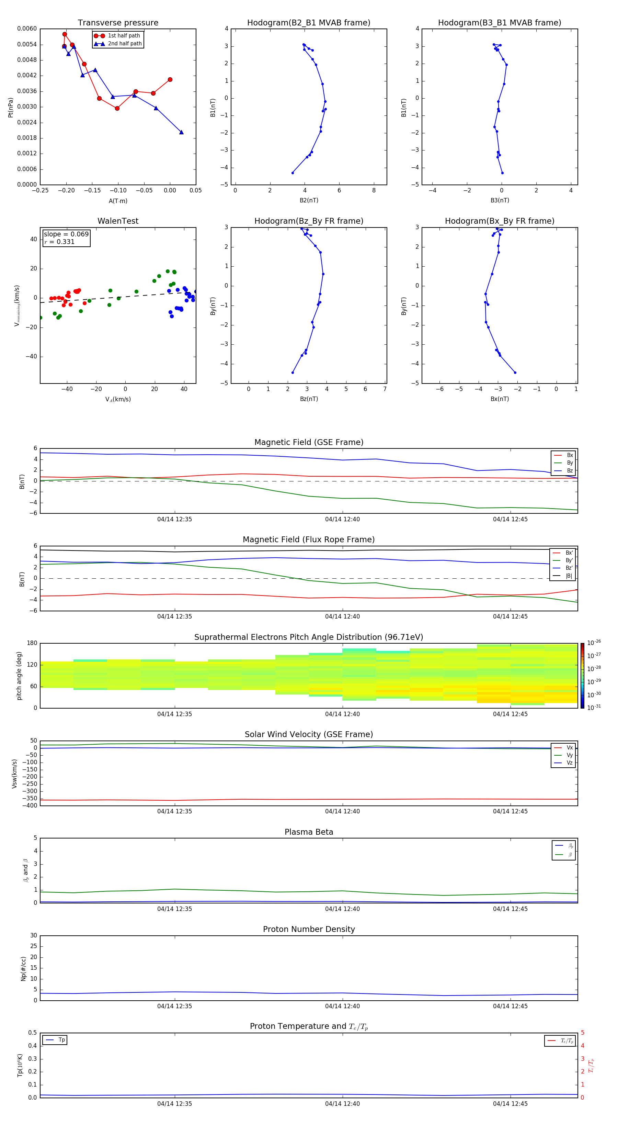The height and width of the screenshot is (1134, 618).
Task: Click '1st half path' legend entry
Action: point(117,36)
